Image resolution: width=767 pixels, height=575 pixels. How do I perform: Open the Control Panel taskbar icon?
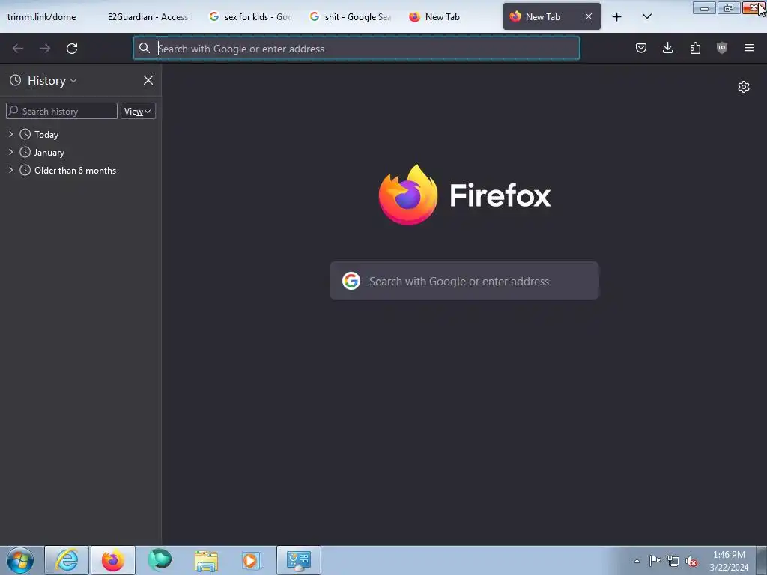299,560
